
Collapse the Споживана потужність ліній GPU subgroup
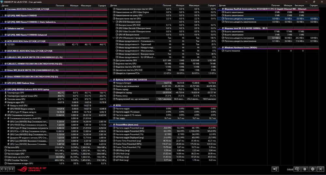pyautogui.click(x=5, y=119)
